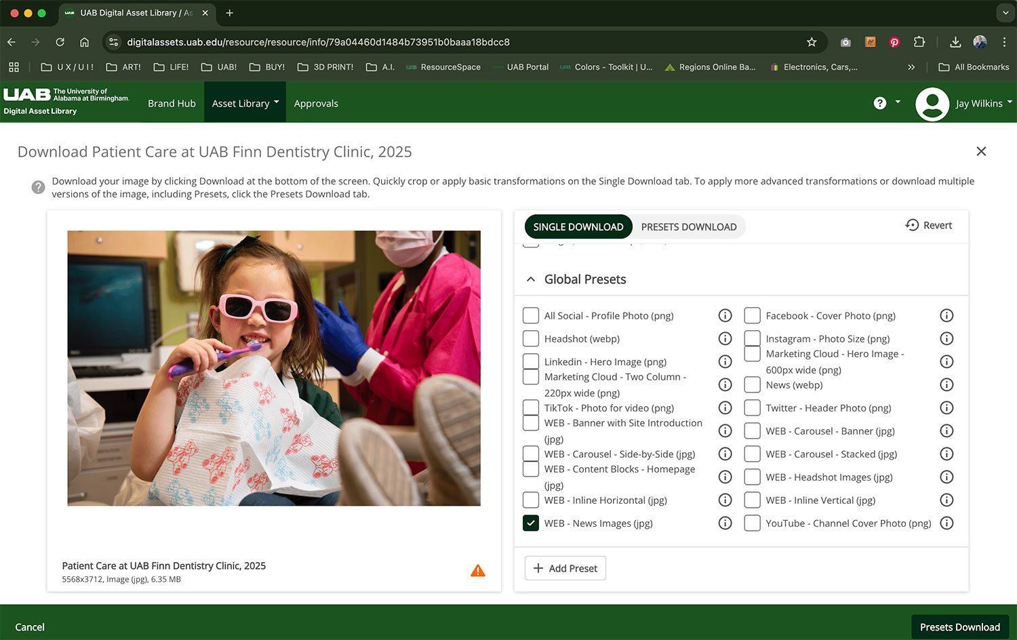Bookmark this page with star icon
This screenshot has height=640, width=1017.
(812, 42)
